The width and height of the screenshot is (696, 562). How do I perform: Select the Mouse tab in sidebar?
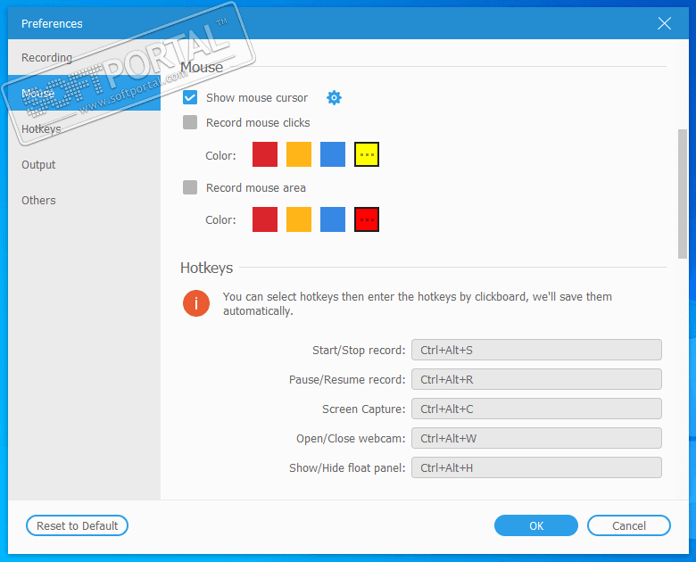pyautogui.click(x=85, y=94)
